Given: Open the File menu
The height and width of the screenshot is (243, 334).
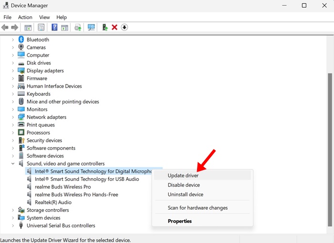Looking at the screenshot, I should [x=8, y=17].
